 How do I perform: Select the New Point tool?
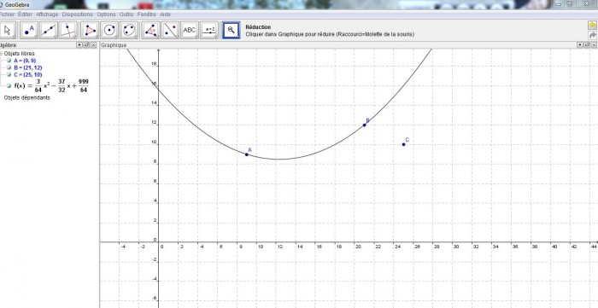(x=28, y=30)
